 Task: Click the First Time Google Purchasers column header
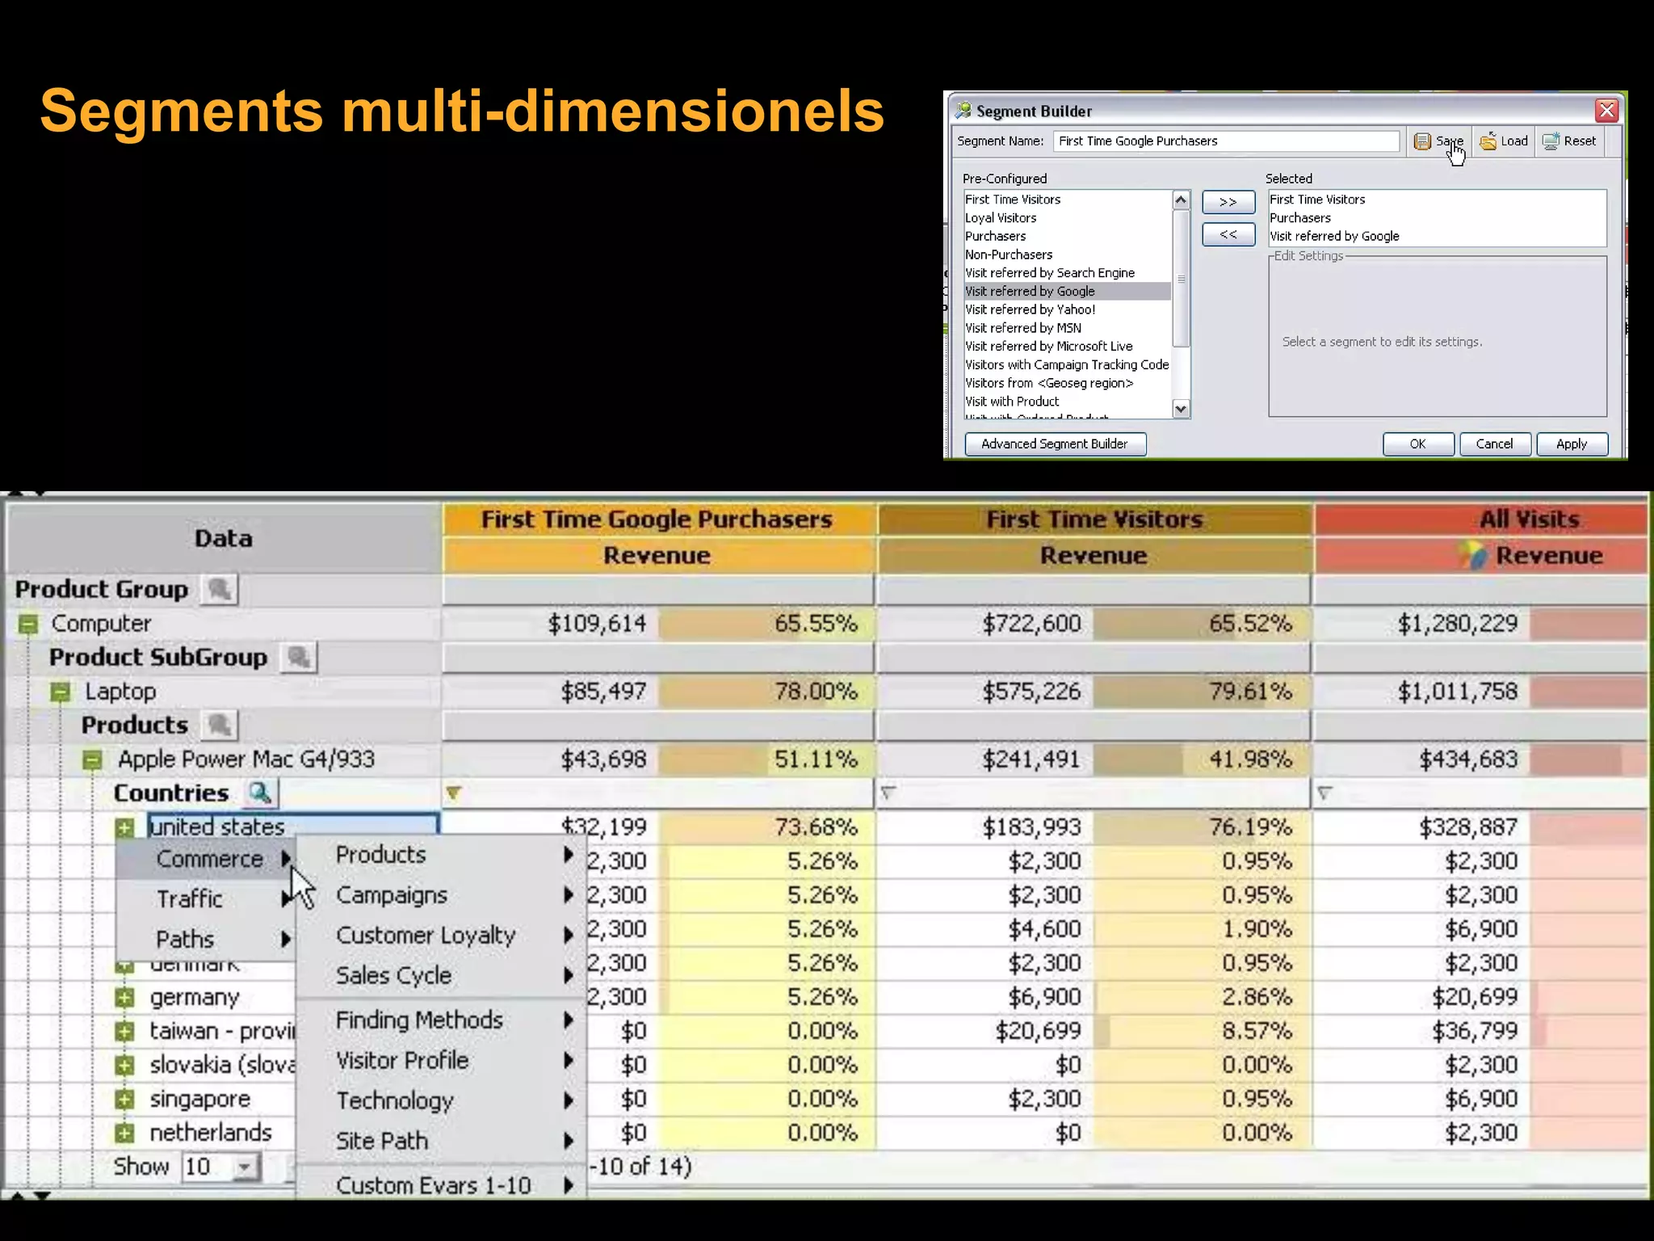[x=657, y=520]
